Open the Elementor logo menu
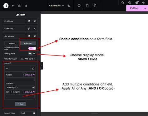The height and width of the screenshot is (116, 148). click(6, 6)
